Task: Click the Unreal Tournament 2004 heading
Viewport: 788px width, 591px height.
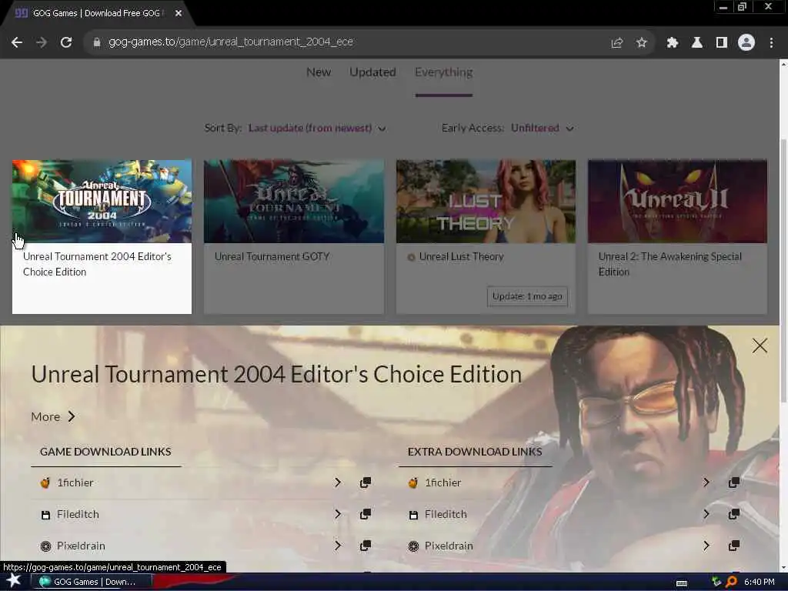Action: point(276,375)
